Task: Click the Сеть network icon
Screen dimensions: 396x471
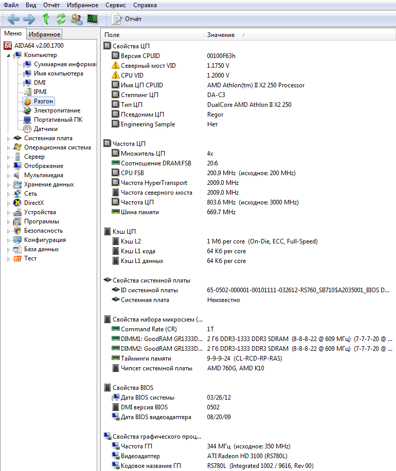Action: (x=17, y=194)
